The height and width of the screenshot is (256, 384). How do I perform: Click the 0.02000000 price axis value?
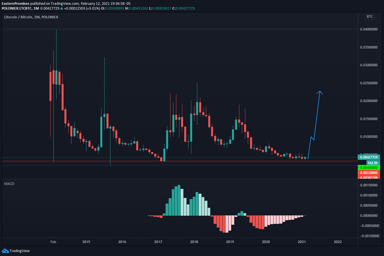[x=369, y=101]
